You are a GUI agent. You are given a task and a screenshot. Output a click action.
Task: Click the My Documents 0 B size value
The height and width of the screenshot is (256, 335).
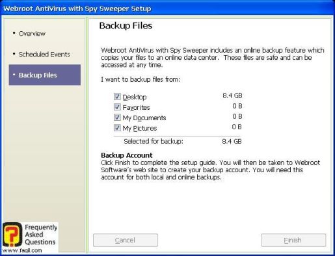(x=237, y=116)
